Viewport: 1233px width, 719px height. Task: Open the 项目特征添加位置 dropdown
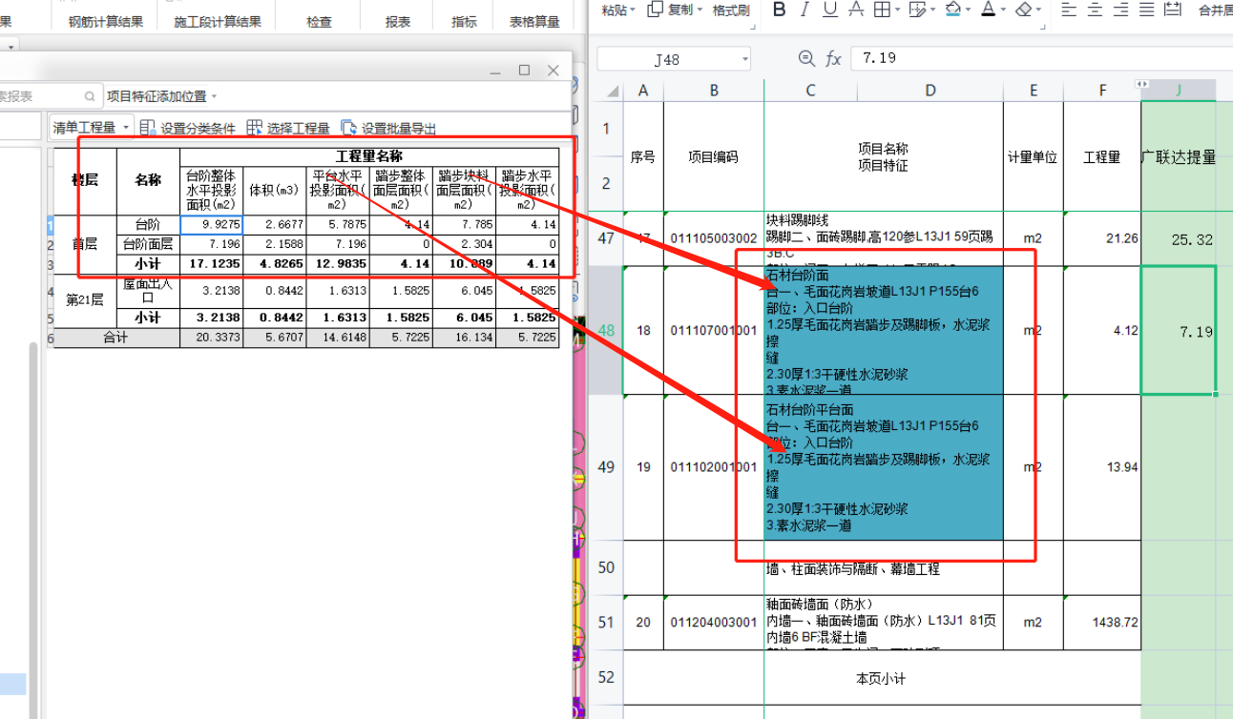pos(162,96)
